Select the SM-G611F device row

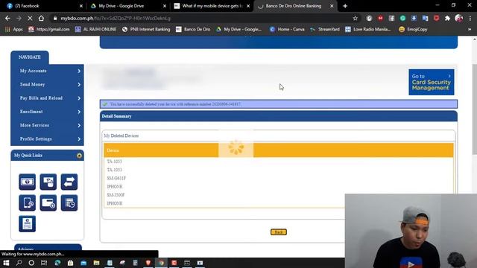tap(278, 178)
